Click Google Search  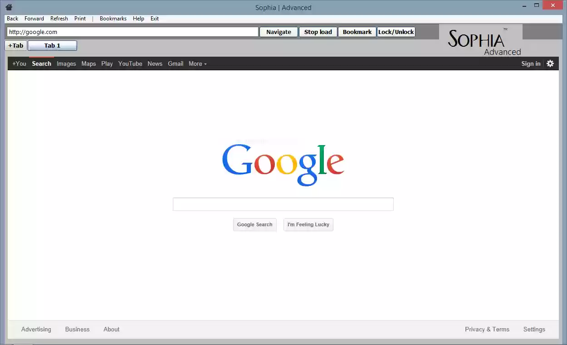point(254,224)
